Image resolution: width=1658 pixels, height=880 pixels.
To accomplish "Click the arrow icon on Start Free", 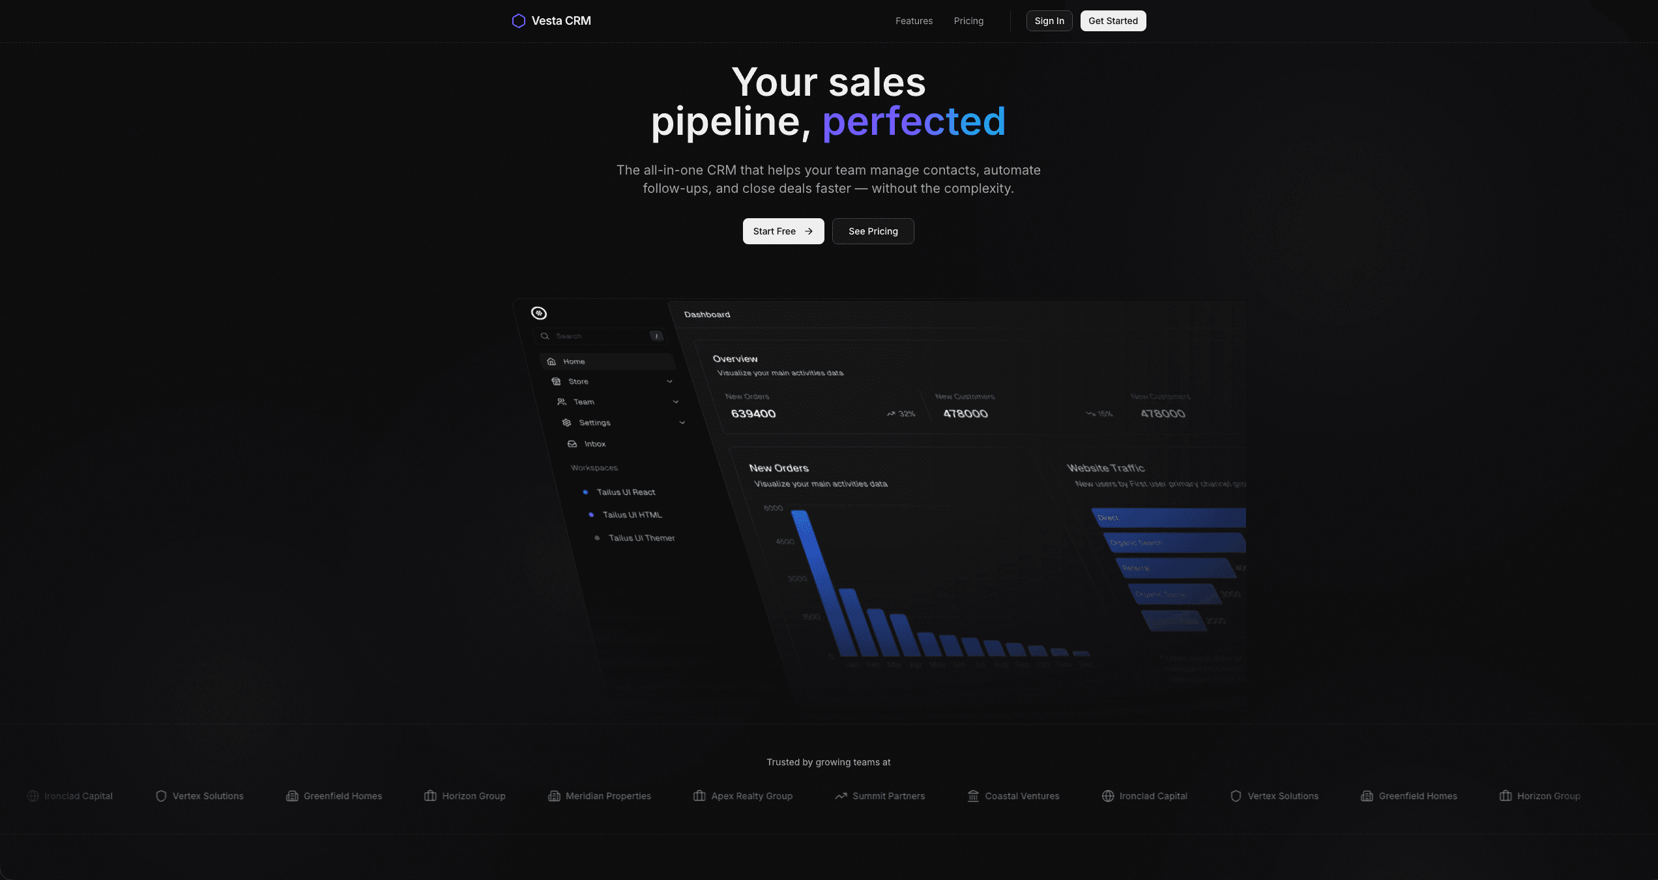I will pyautogui.click(x=809, y=231).
